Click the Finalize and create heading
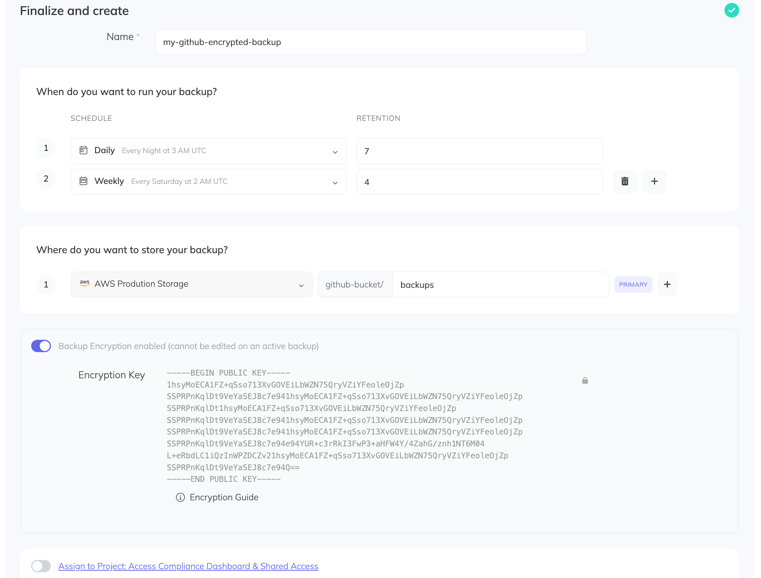 [x=74, y=11]
